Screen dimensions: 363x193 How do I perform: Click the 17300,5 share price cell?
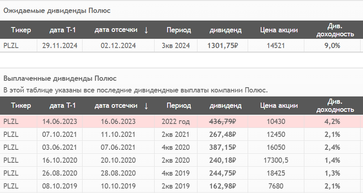point(276,160)
